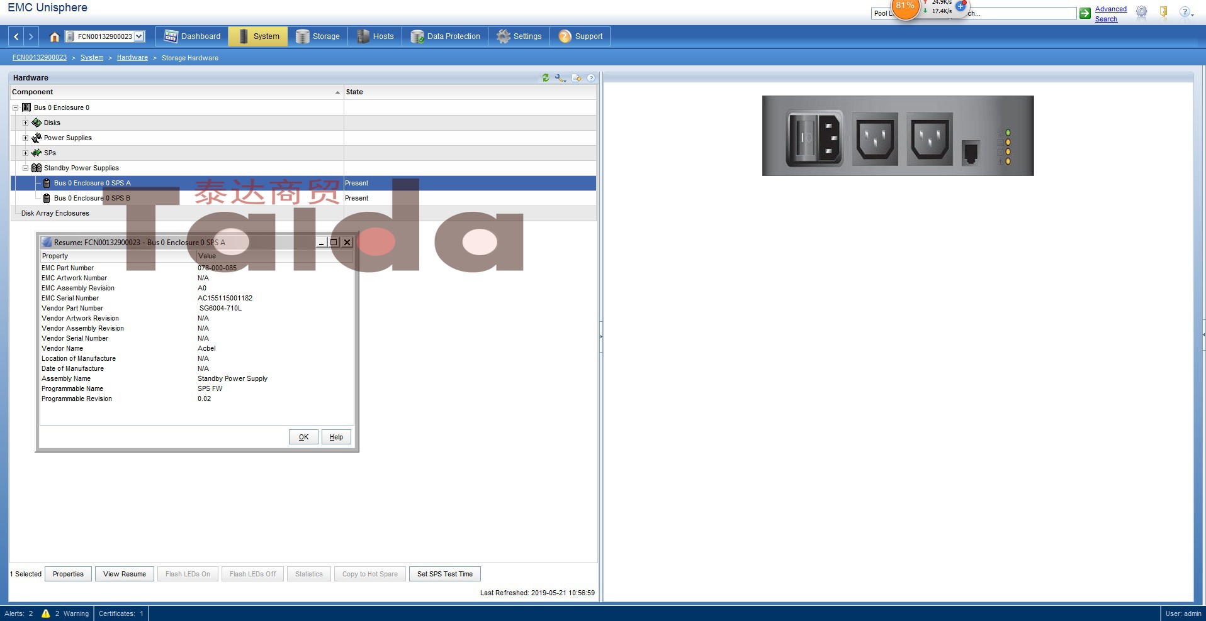Expand the SPs node

[x=26, y=153]
